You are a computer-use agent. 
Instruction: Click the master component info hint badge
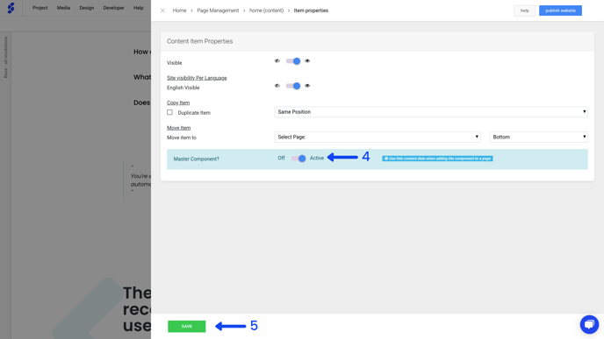point(437,159)
